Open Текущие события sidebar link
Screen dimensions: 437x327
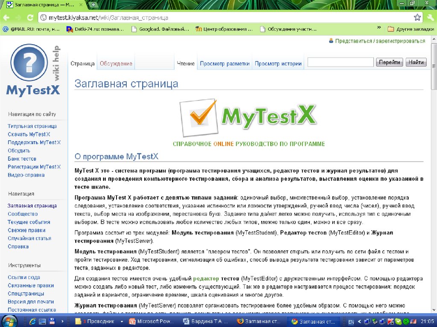(29, 222)
